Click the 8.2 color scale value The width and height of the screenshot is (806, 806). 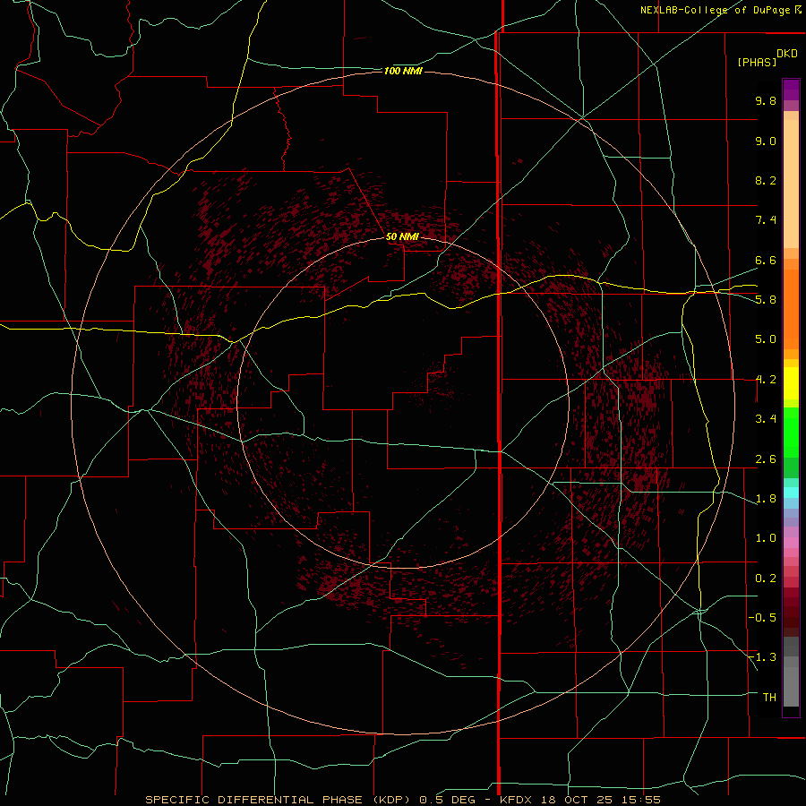point(766,180)
